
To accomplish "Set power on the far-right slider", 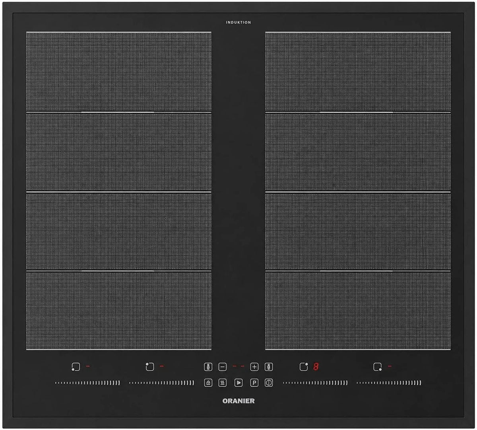I will [x=389, y=383].
